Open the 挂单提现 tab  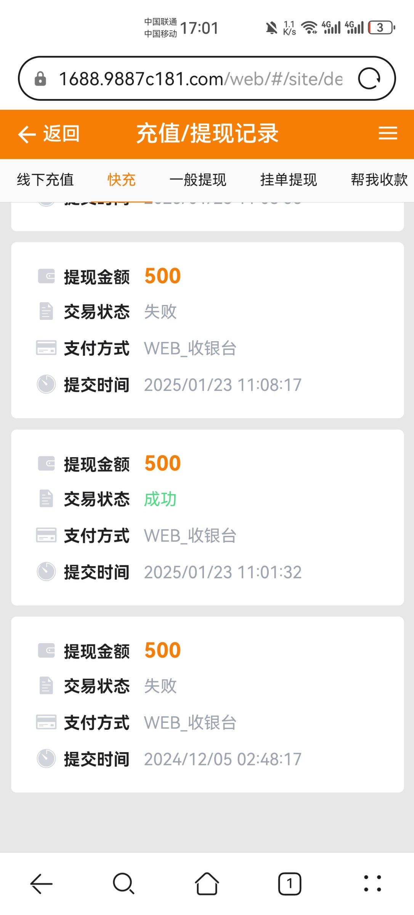(289, 180)
